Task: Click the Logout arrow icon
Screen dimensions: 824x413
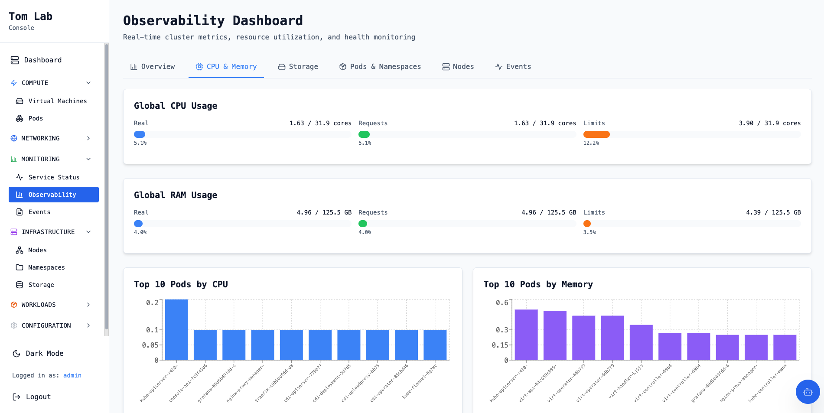Action: click(x=16, y=397)
